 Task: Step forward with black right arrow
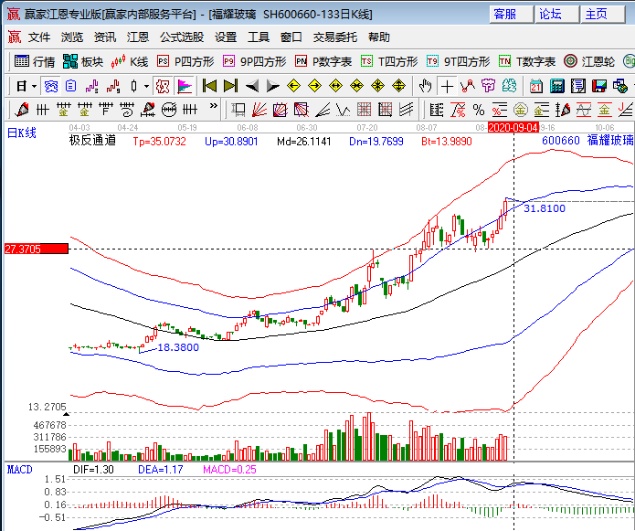tap(273, 86)
